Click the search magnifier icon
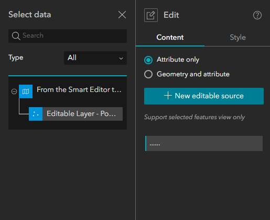The width and height of the screenshot is (270, 220). pyautogui.click(x=16, y=36)
